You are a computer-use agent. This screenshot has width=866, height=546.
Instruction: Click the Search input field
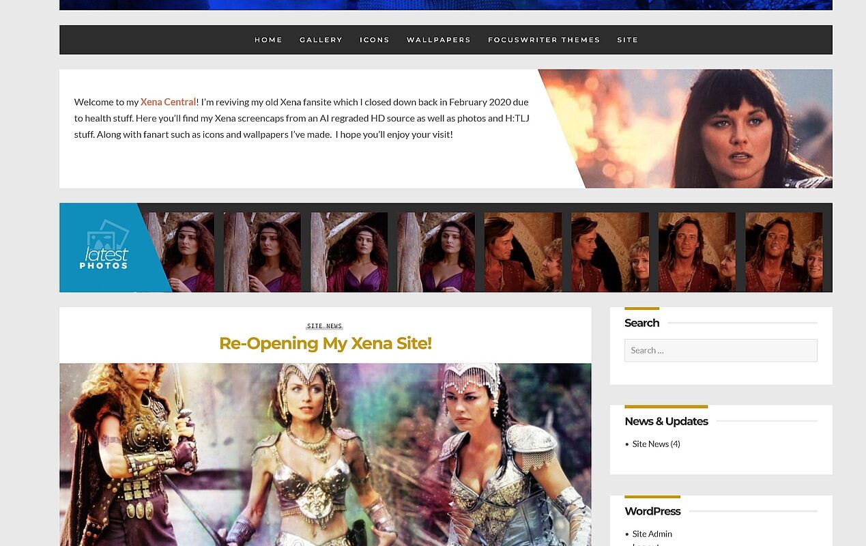pos(721,351)
